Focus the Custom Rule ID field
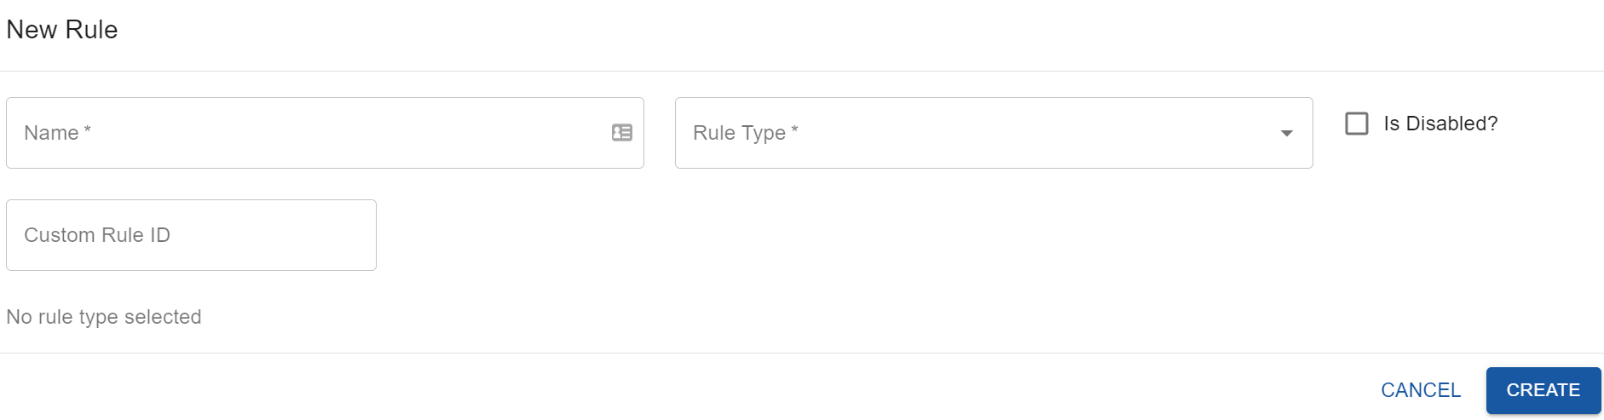Screen dimensions: 1604x420 pos(191,235)
